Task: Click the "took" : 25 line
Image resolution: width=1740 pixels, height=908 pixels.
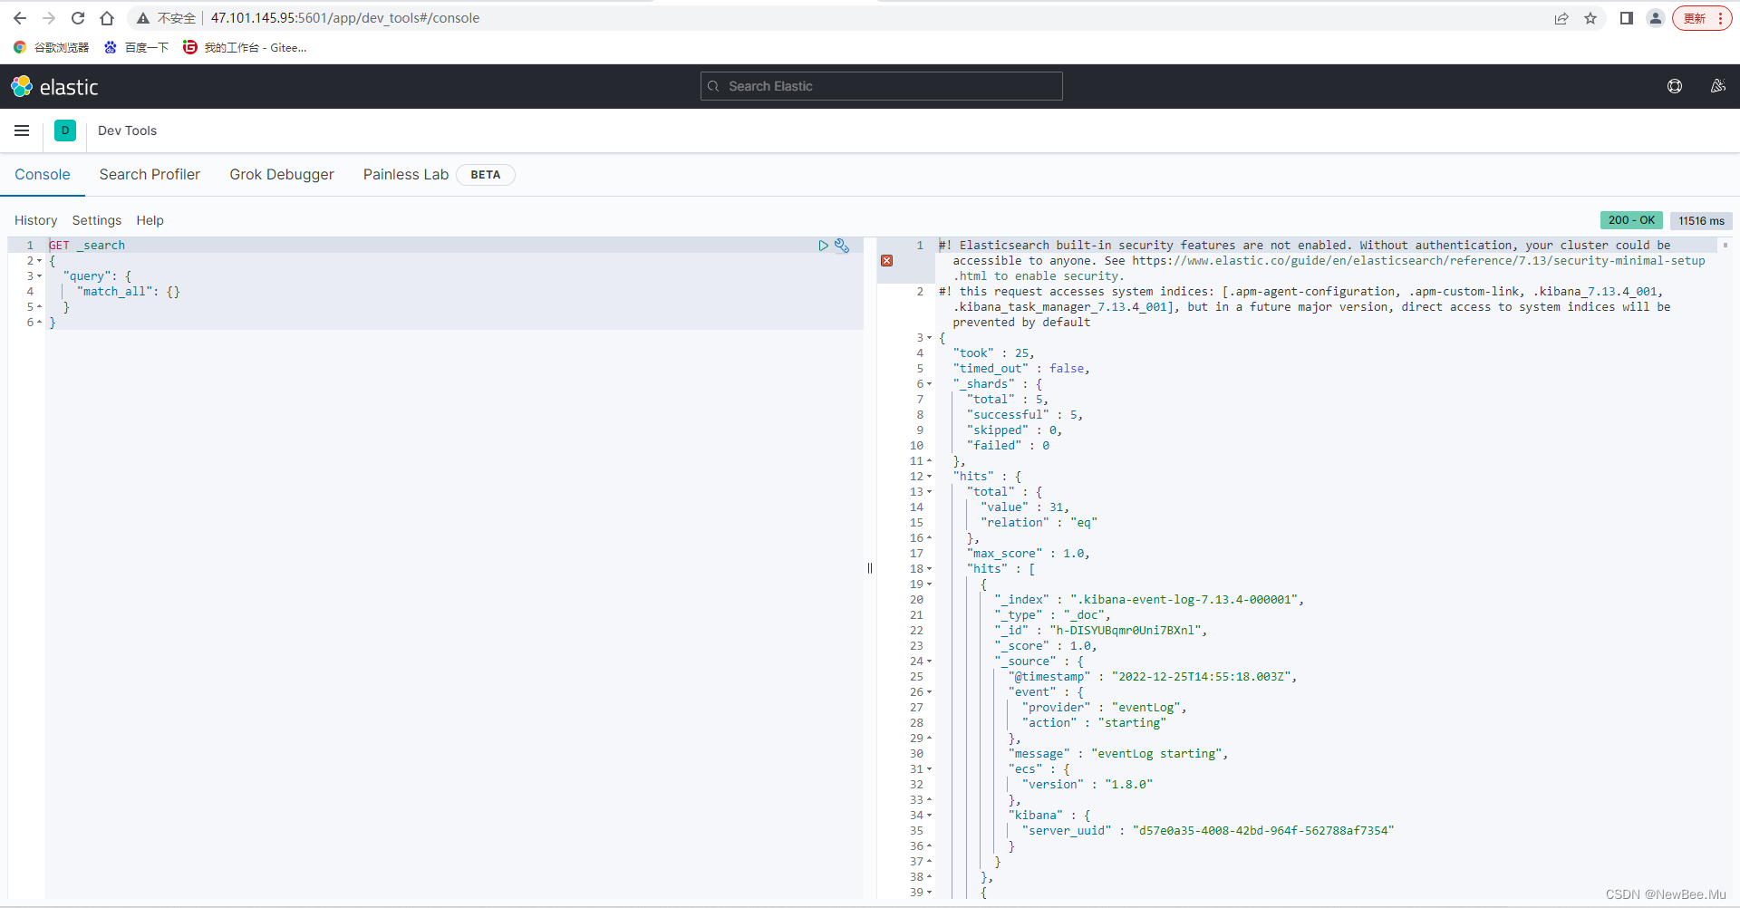Action: [x=993, y=353]
